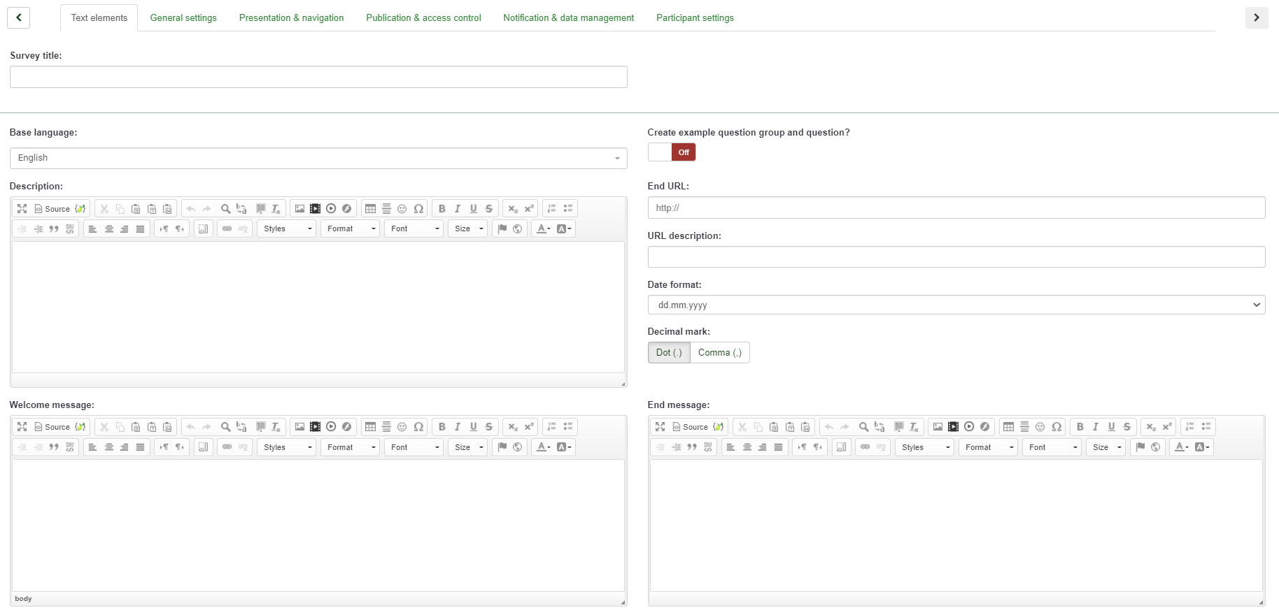Open the Date format dropdown

click(956, 305)
